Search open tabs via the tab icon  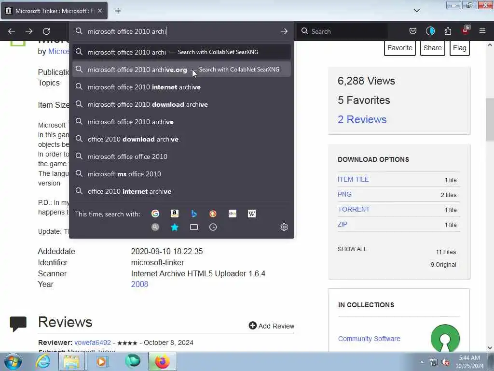coord(194,227)
